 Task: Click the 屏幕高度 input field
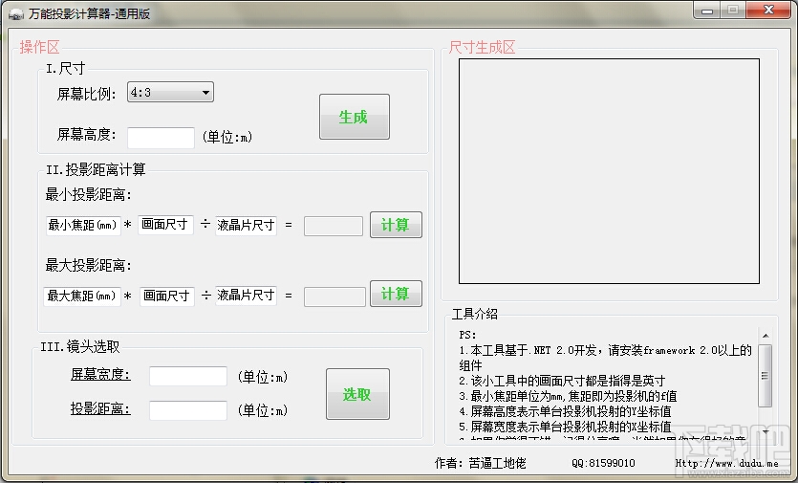[161, 138]
